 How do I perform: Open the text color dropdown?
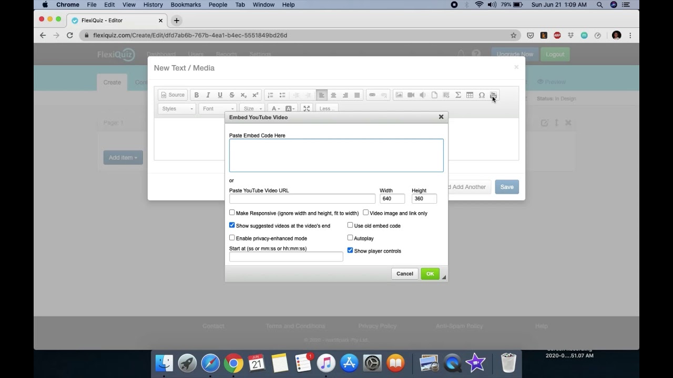tap(276, 109)
